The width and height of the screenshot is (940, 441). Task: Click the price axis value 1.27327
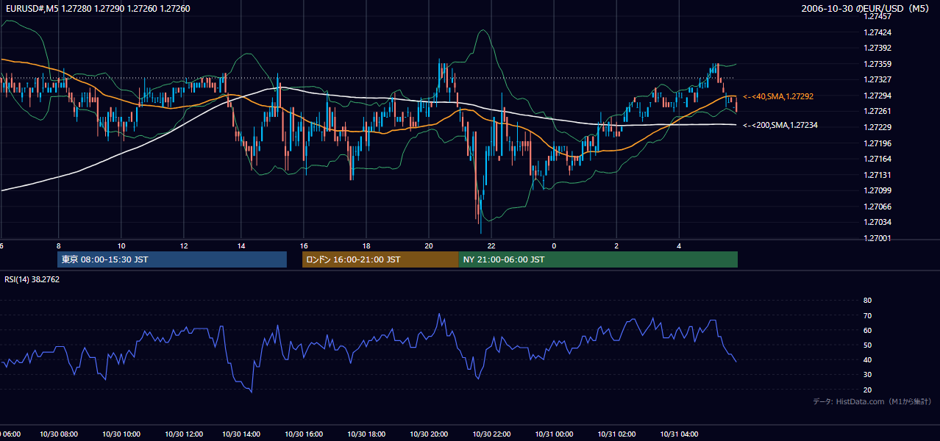click(x=877, y=79)
